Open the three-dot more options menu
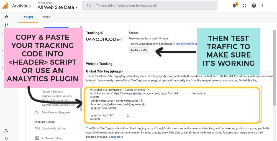This screenshot has height=141, width=277. (x=262, y=6)
